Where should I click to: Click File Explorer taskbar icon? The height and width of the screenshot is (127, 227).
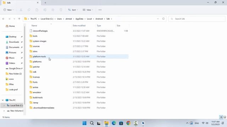pyautogui.click(x=106, y=123)
